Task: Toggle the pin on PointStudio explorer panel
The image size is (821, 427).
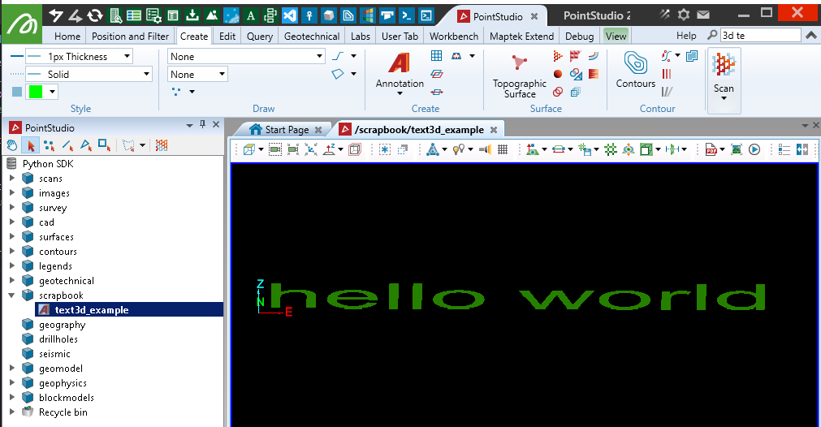Action: 203,124
